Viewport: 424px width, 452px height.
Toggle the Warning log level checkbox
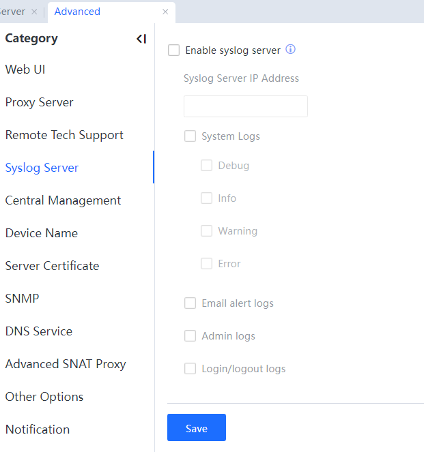207,231
